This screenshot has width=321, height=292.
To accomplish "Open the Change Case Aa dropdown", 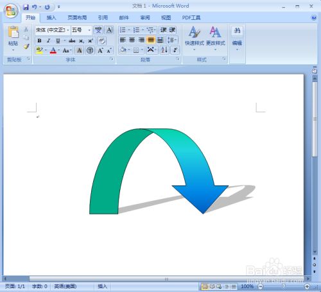I will tap(67, 51).
